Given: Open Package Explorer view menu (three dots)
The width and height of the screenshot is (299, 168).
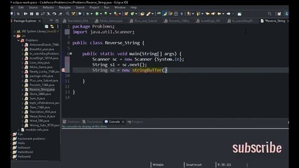Looking at the screenshot, I should pos(58,27).
